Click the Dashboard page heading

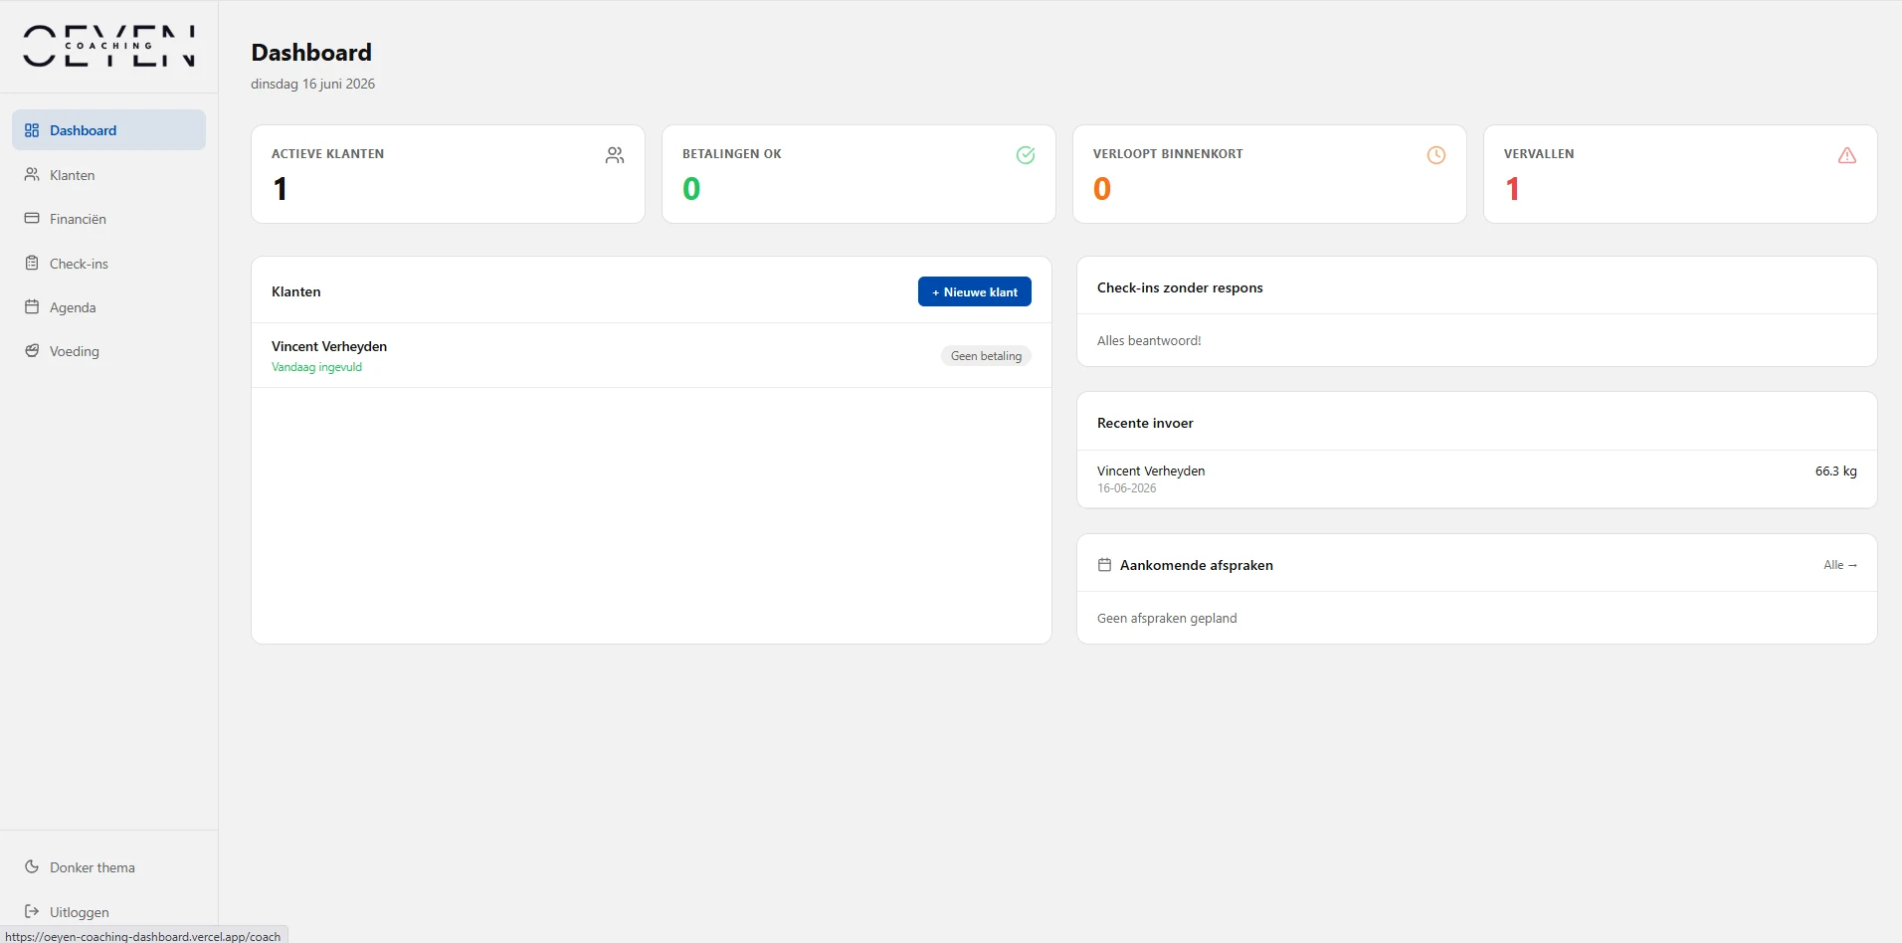coord(311,52)
